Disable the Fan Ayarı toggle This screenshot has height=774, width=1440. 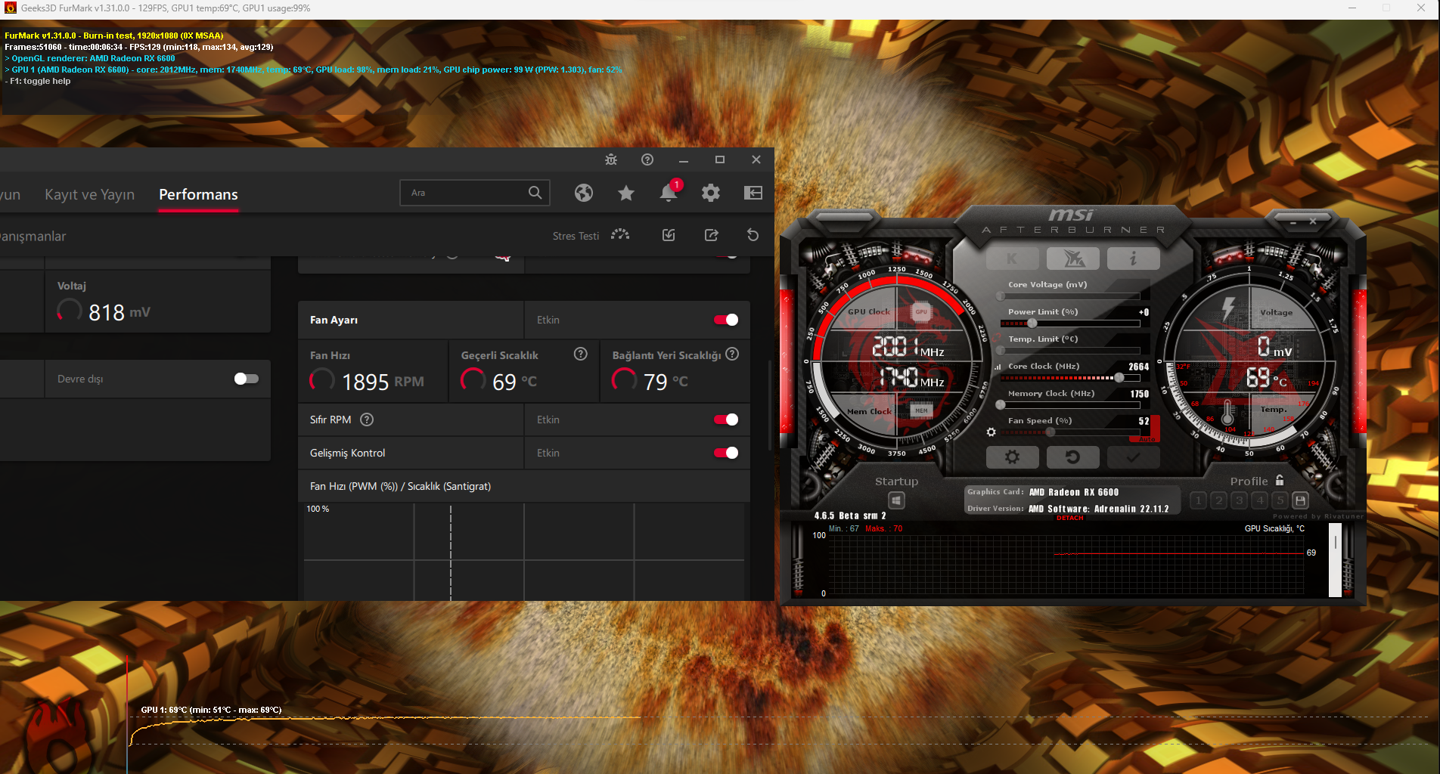click(725, 320)
